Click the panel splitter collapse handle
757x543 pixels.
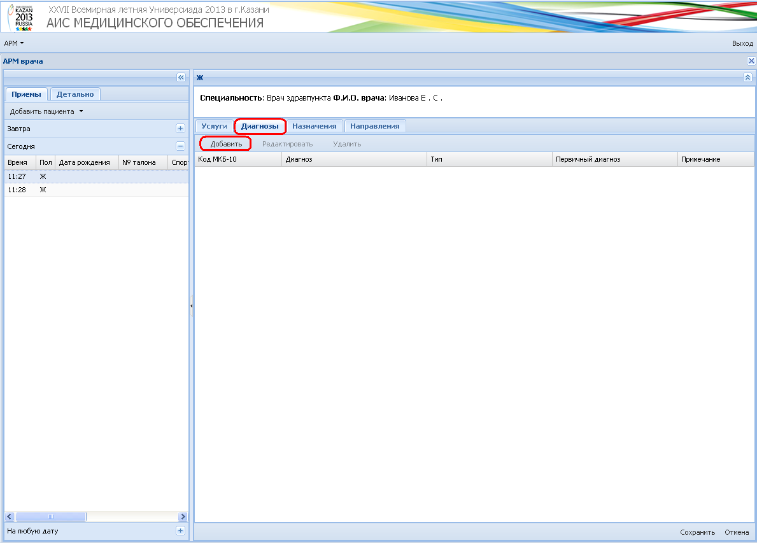click(191, 306)
